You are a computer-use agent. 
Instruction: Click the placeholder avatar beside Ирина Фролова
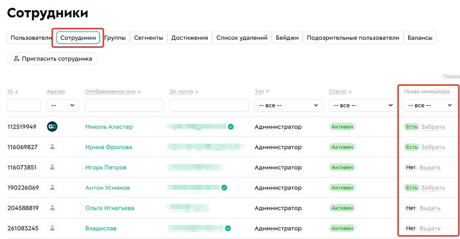pyautogui.click(x=52, y=147)
